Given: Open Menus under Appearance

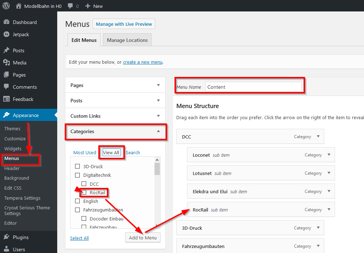Looking at the screenshot, I should pyautogui.click(x=11, y=159).
